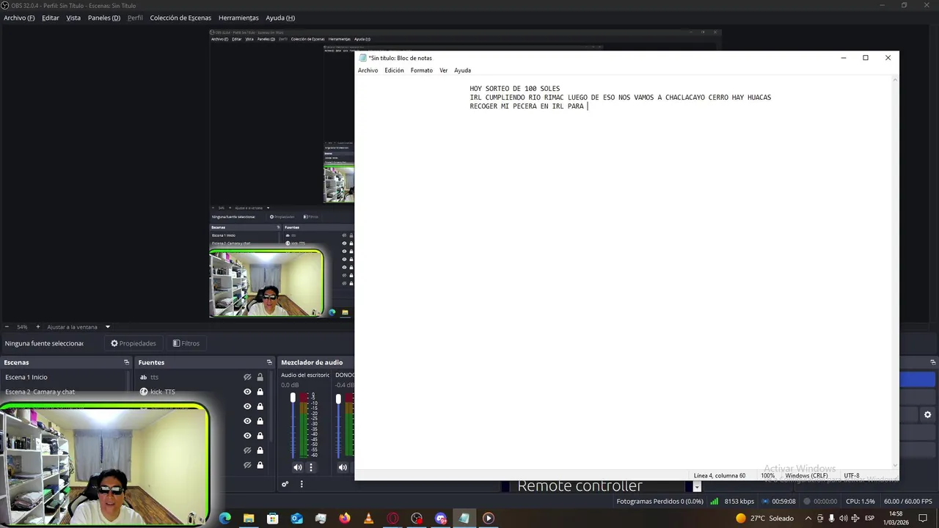Hide the kick TTS source

tap(247, 392)
